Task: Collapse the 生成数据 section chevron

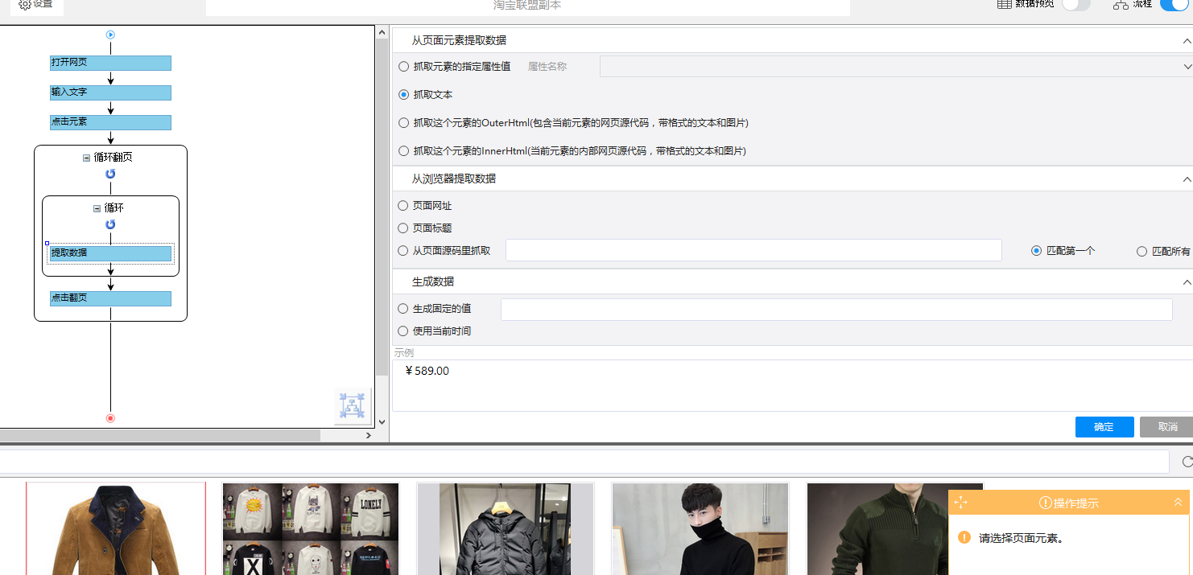Action: [1187, 281]
